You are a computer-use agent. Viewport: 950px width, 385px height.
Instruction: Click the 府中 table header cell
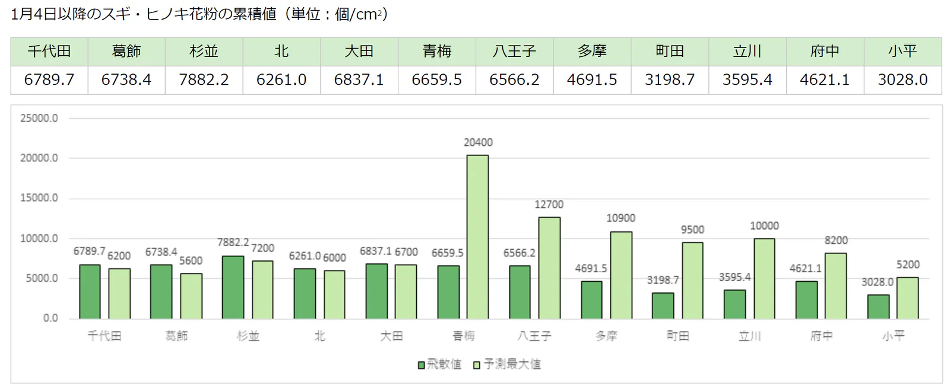[x=825, y=52]
